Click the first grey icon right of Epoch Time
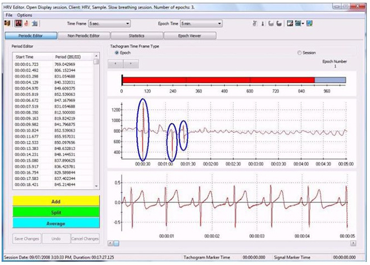 pyautogui.click(x=256, y=24)
